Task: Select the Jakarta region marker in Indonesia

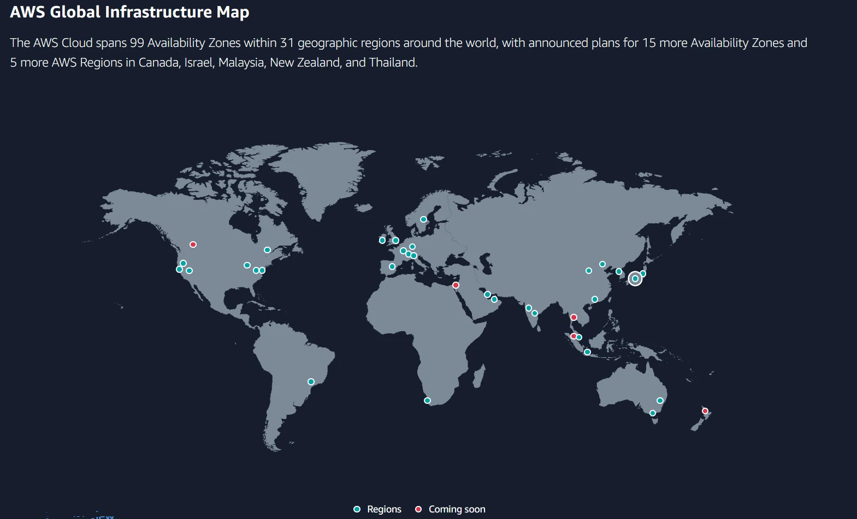Action: [x=588, y=352]
